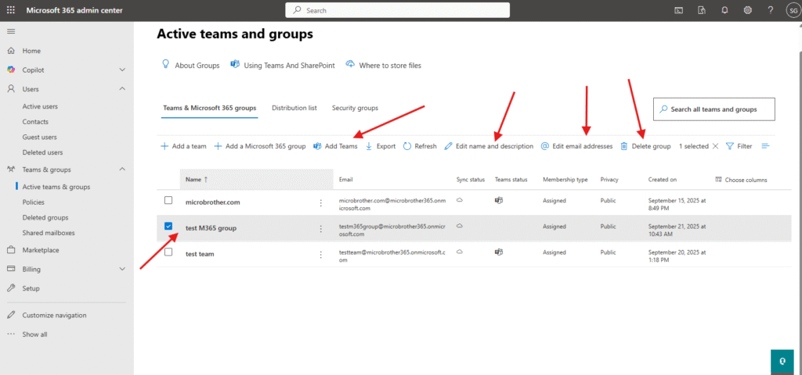Collapse the Users navigation section
The height and width of the screenshot is (375, 802).
[x=122, y=89]
